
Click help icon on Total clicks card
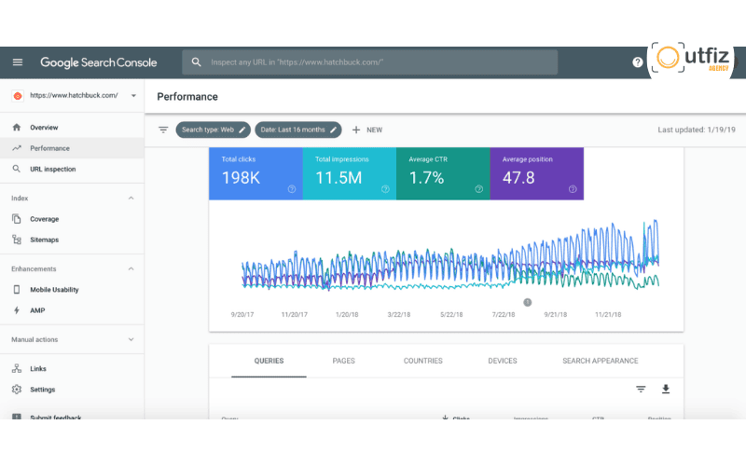pyautogui.click(x=292, y=189)
